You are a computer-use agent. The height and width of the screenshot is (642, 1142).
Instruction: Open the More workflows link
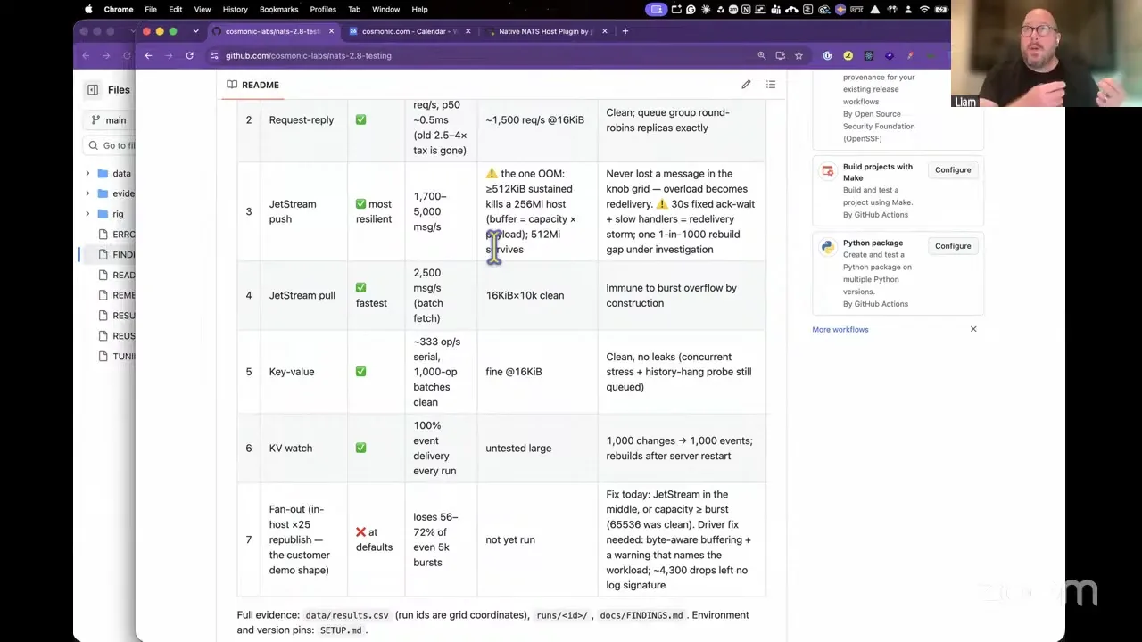[x=840, y=329]
